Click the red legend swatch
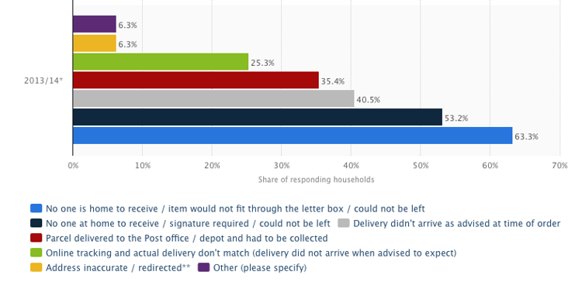Viewport: 582px width, 282px height. pos(36,238)
